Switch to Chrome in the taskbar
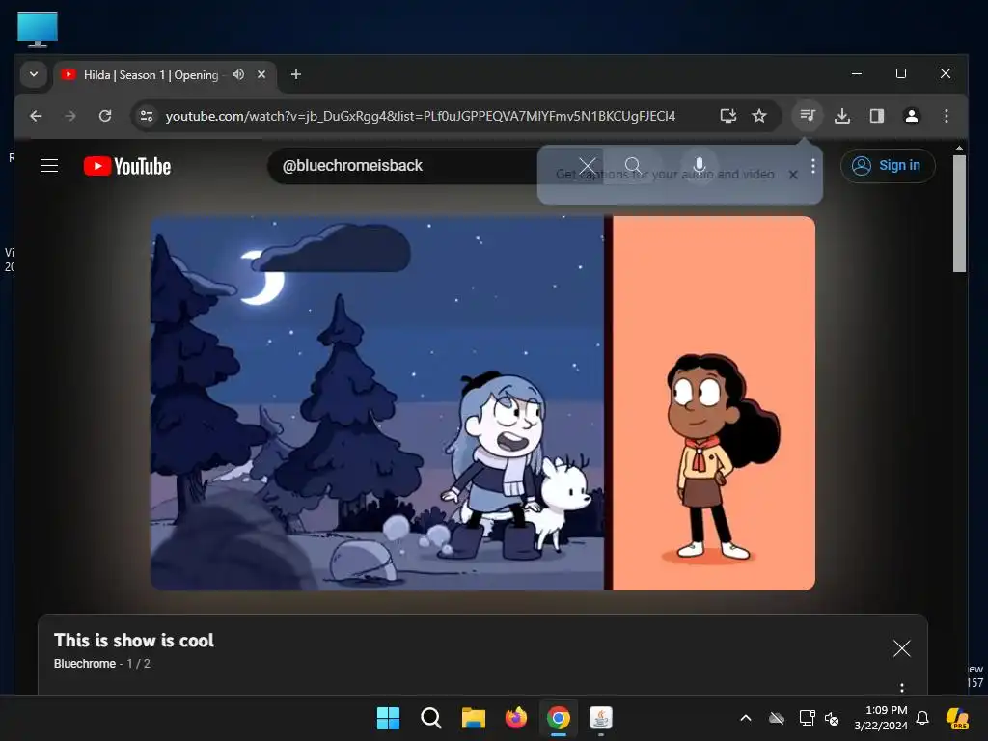 click(559, 718)
